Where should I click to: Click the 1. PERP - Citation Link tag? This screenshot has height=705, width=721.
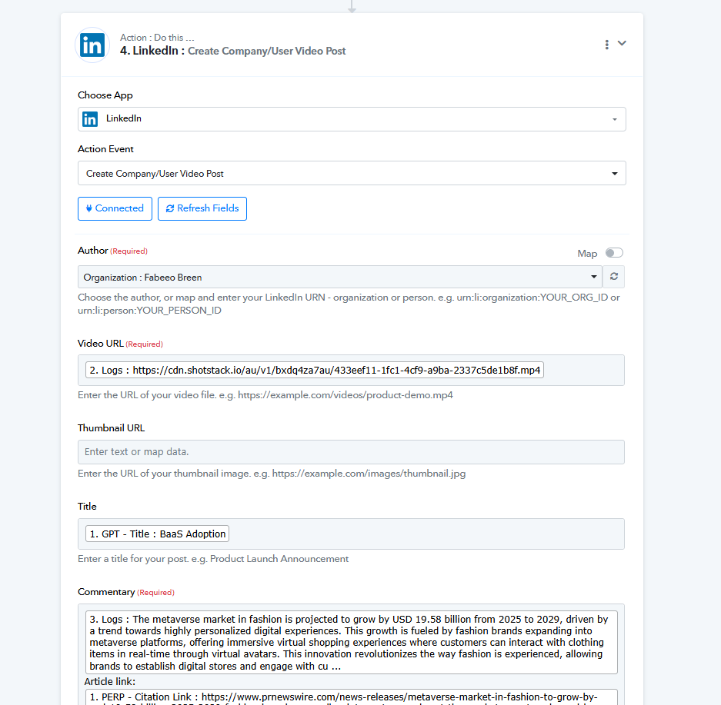coord(352,697)
